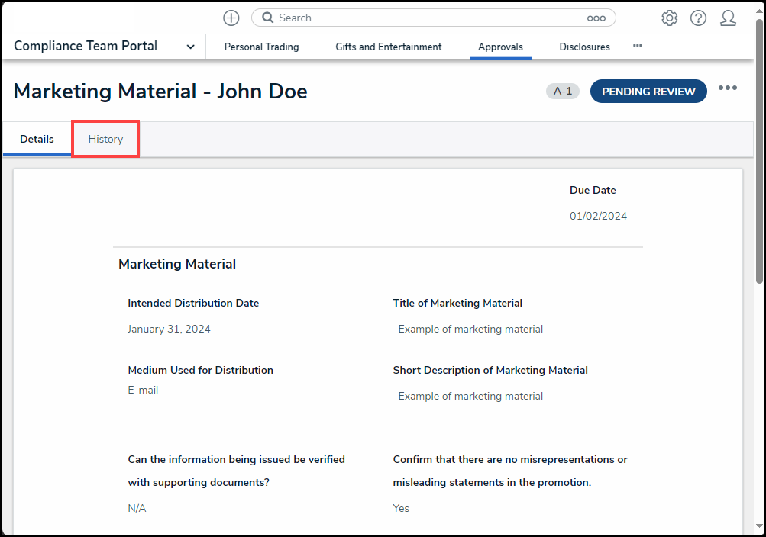The image size is (766, 537).
Task: Click the A-1 record ID badge
Action: pos(563,92)
